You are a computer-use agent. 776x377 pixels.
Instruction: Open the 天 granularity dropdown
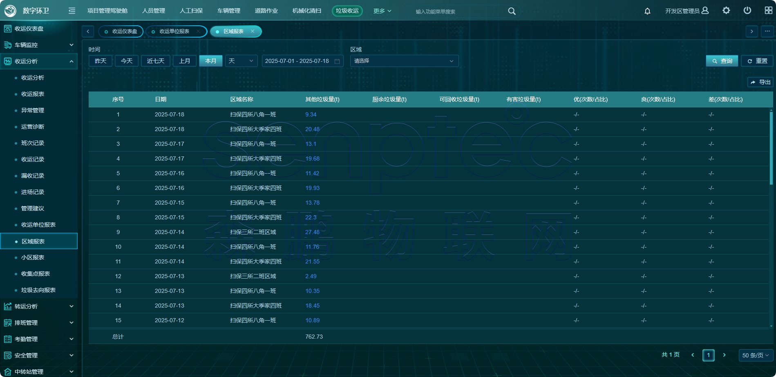[x=241, y=61]
